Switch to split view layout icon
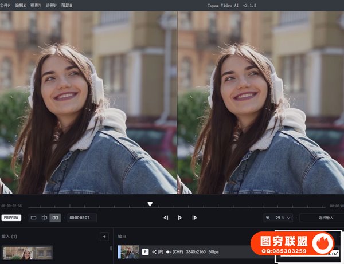344x264 pixels. pos(44,218)
